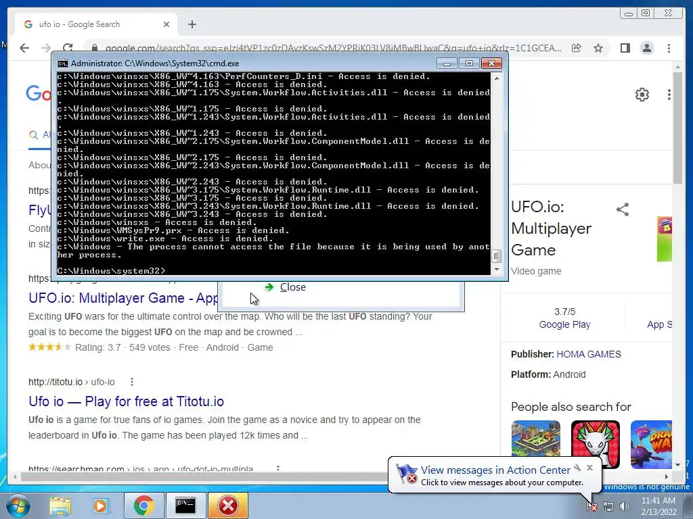Click Chrome back arrow button
Screen dimensions: 693x519
coord(24,48)
